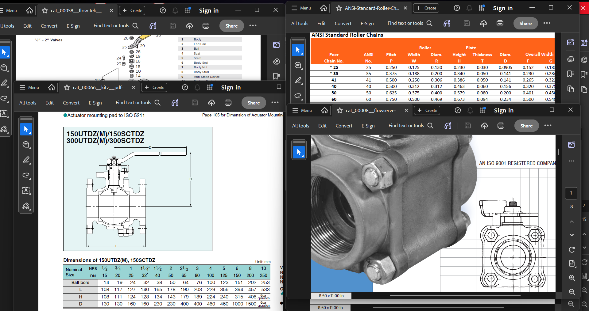Screen dimensions: 589x311
Task: Open bookmarks icon in ANSI window right panel
Action: click(571, 74)
